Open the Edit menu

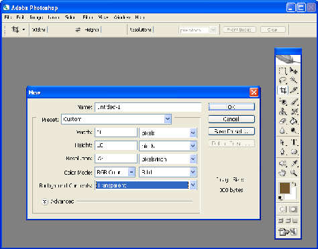(x=20, y=17)
